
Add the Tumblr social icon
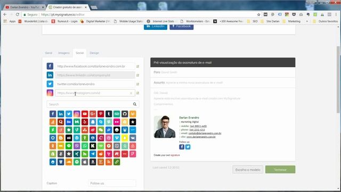[109, 114]
